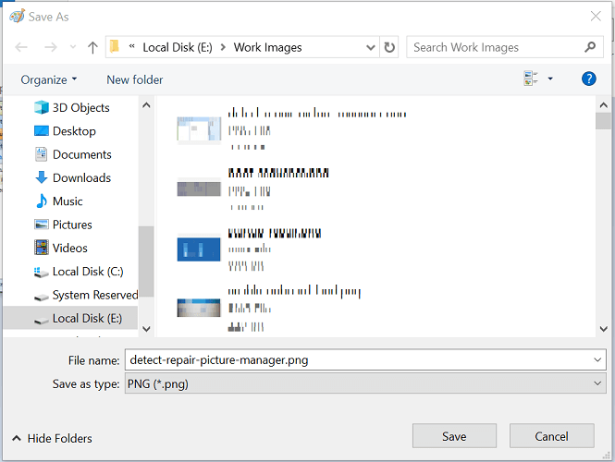Click navigation pane scroll up arrow
This screenshot has height=462, width=615.
146,105
